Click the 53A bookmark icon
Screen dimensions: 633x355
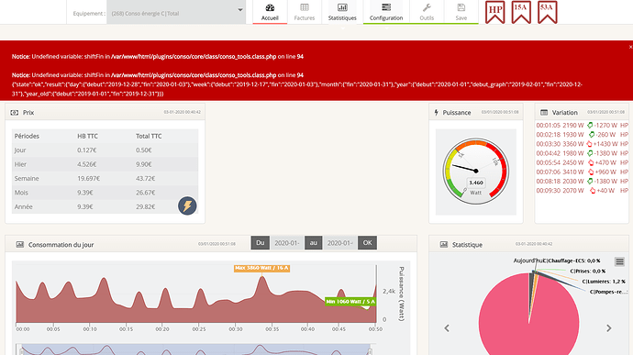(548, 12)
